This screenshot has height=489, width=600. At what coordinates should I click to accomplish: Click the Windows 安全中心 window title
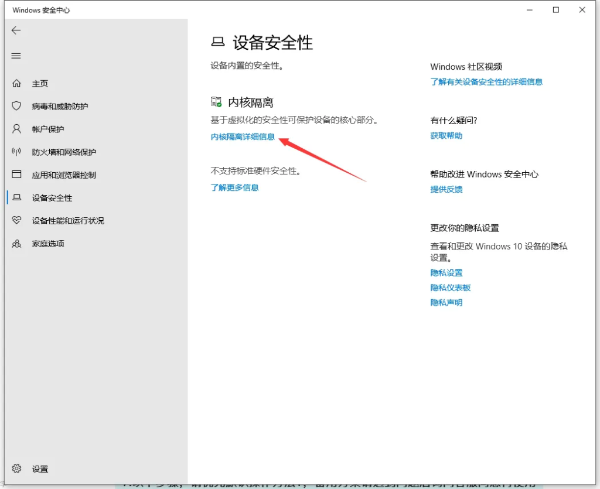click(41, 10)
